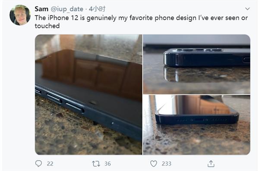Viewport: 259px width, 171px height.
Task: Retweet using the retweet arrows icon
Action: click(96, 164)
